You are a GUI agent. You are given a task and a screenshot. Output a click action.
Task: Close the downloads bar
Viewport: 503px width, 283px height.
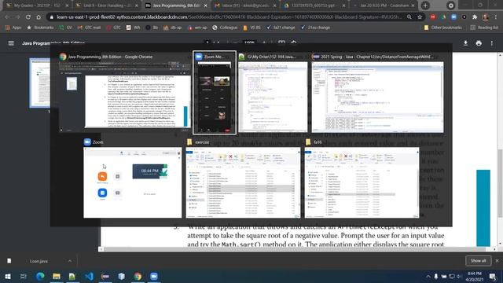click(x=497, y=261)
